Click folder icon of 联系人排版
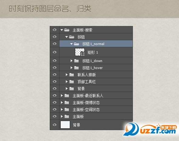The height and width of the screenshot is (141, 179). [72, 75]
